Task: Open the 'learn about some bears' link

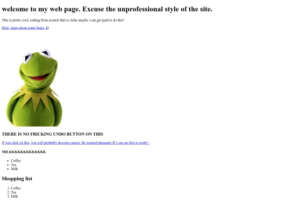Action: (25, 28)
